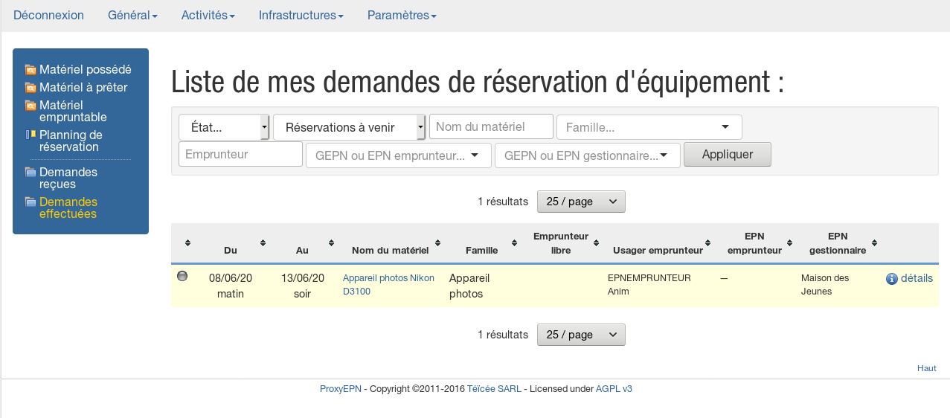Open the Infrastructures menu

pos(301,16)
